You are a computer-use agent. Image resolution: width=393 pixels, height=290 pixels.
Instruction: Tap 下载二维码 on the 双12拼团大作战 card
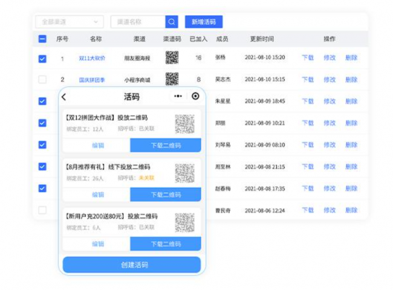click(x=166, y=145)
